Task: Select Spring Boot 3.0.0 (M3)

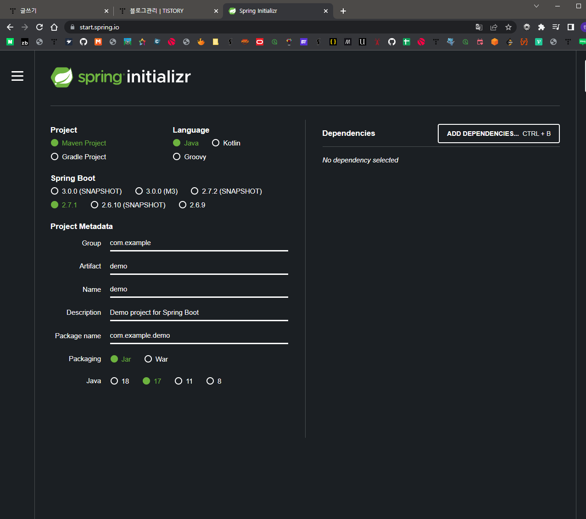Action: coord(139,191)
